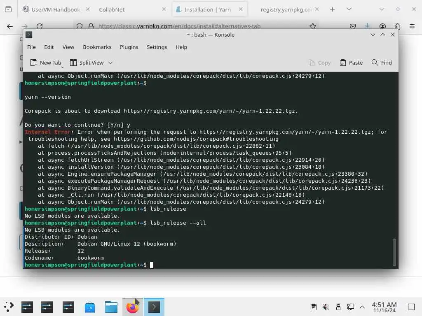Close the CollabNet tab

[164, 9]
